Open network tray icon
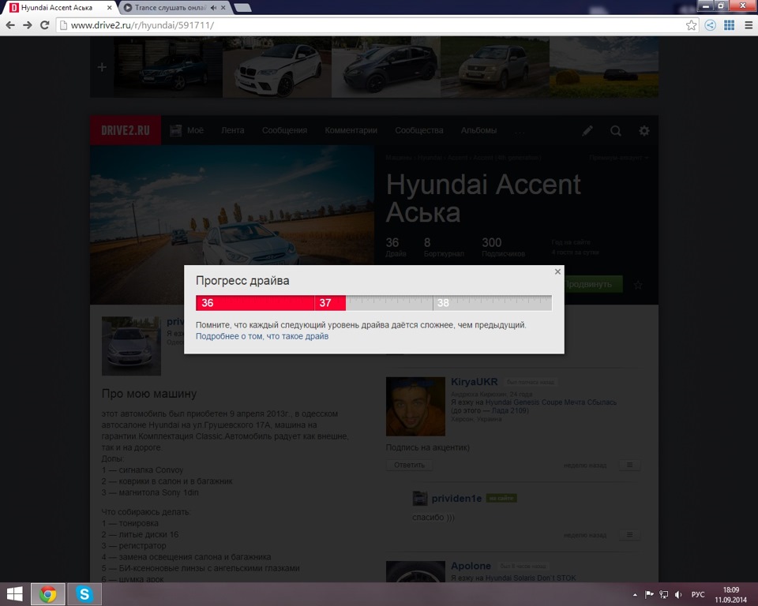 pyautogui.click(x=664, y=594)
